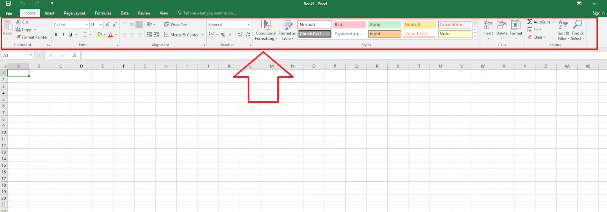607x212 pixels.
Task: Toggle Underline formatting
Action: (x=71, y=35)
